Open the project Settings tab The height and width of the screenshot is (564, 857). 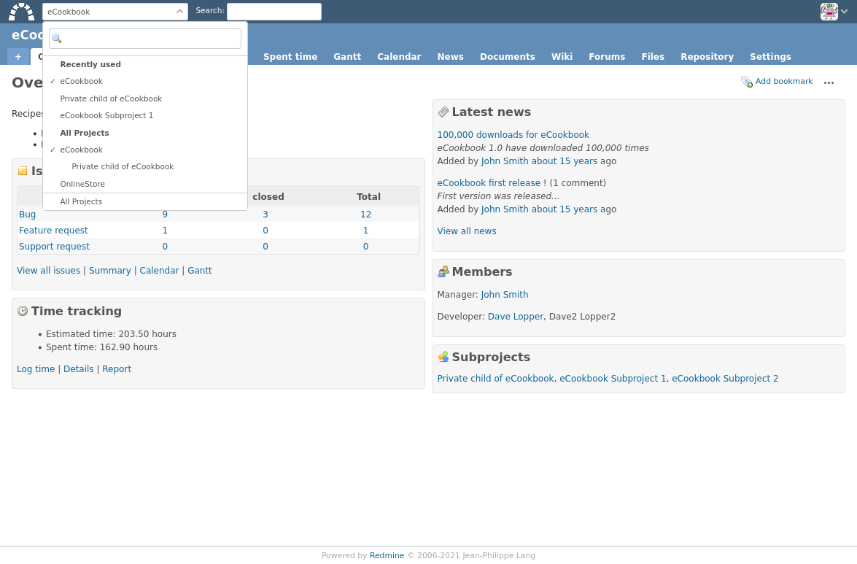click(770, 57)
